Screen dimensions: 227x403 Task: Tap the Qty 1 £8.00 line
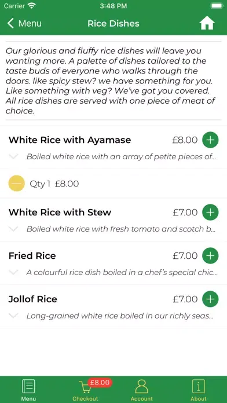54,184
